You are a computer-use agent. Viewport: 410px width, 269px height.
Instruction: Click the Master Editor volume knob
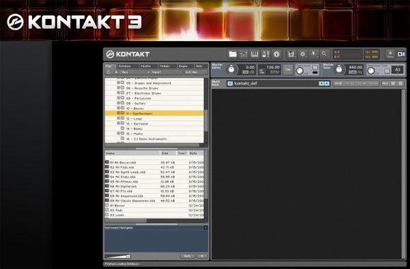pyautogui.click(x=231, y=70)
